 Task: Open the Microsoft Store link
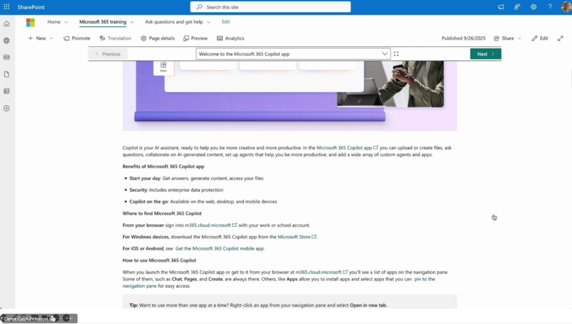297,237
